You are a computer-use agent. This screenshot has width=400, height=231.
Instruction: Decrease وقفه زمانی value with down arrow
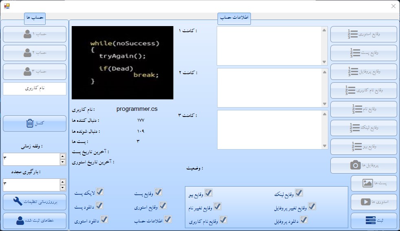pos(62,162)
